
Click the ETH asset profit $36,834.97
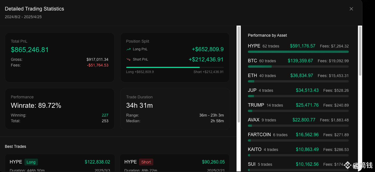click(x=302, y=75)
